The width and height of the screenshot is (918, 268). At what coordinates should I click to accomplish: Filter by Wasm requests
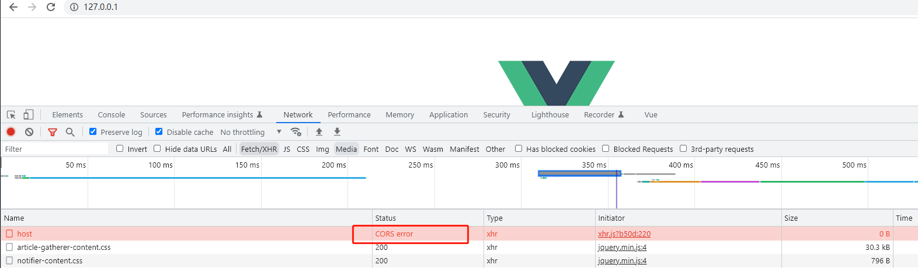point(433,149)
